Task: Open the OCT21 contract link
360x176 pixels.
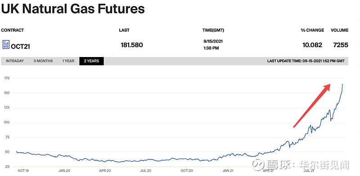Action: point(20,47)
